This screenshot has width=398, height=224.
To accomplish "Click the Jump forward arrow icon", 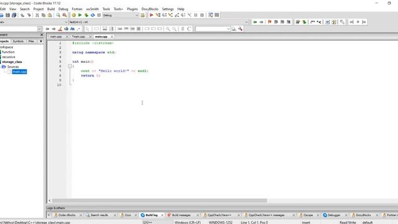I will tap(261, 22).
